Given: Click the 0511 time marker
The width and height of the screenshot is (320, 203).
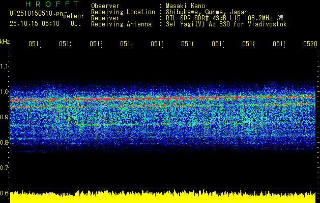Looking at the screenshot, I should (35, 44).
